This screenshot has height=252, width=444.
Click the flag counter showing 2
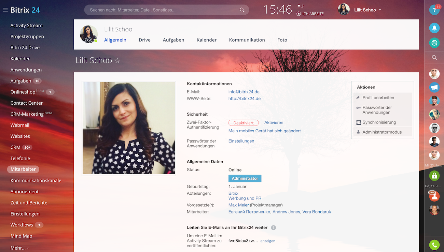pyautogui.click(x=300, y=6)
